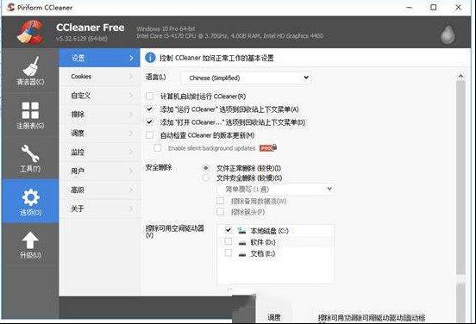Open the language dropdown showing Chinese (Simplified)
Viewport: 476px width, 324px height.
(x=246, y=78)
